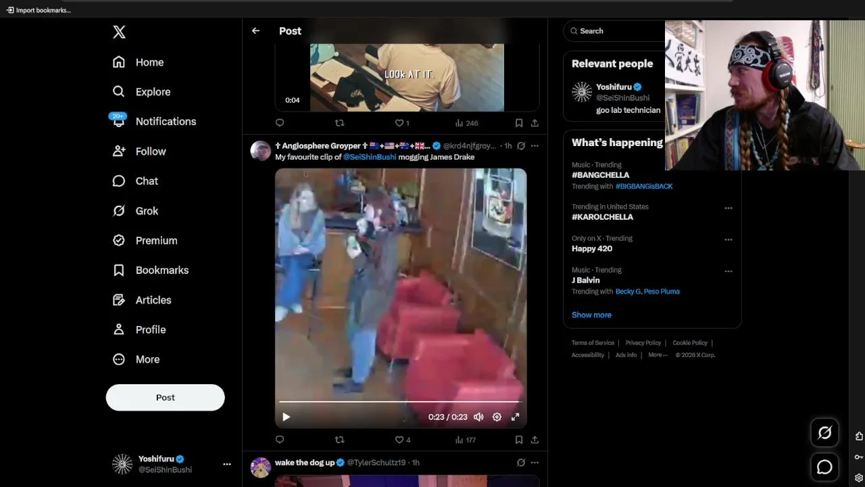Open more options for J Balvin trend
This screenshot has width=865, height=487.
[728, 271]
